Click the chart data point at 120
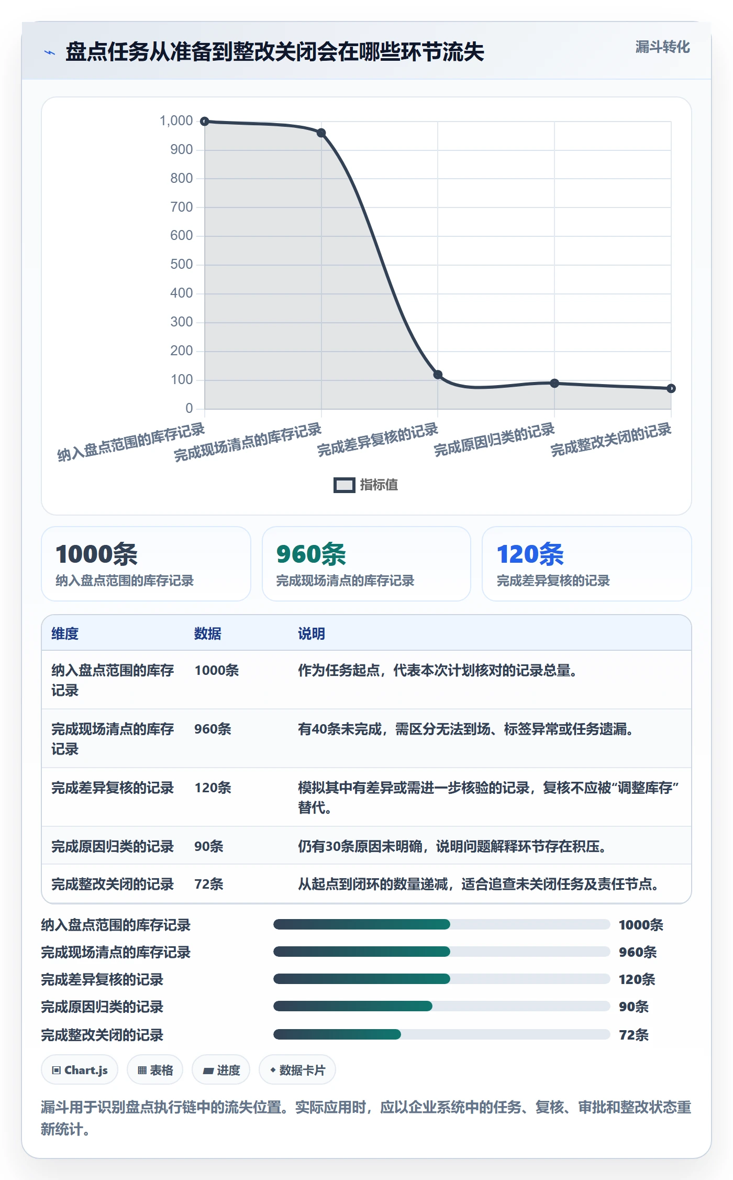 click(438, 375)
